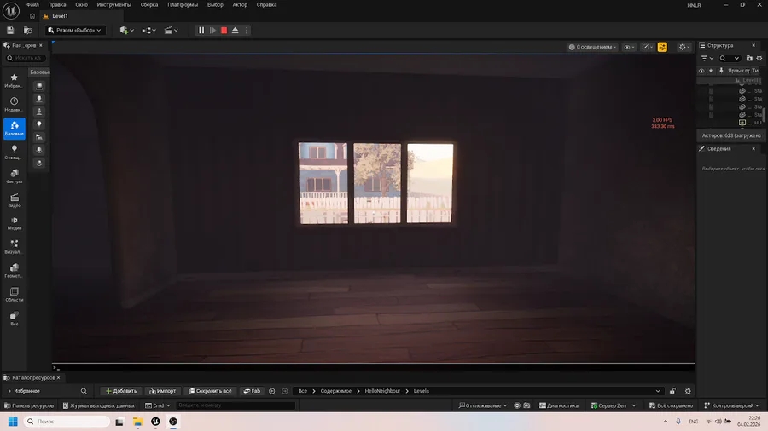768x431 pixels.
Task: Open the cinematics clapperboard dropdown
Action: (x=171, y=31)
